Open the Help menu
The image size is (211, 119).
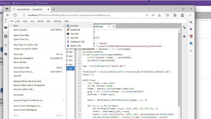(66, 21)
